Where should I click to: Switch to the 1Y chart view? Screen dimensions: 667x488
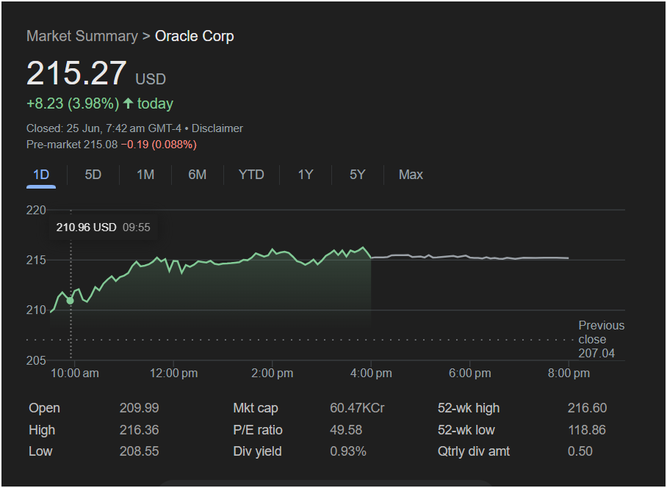[306, 175]
